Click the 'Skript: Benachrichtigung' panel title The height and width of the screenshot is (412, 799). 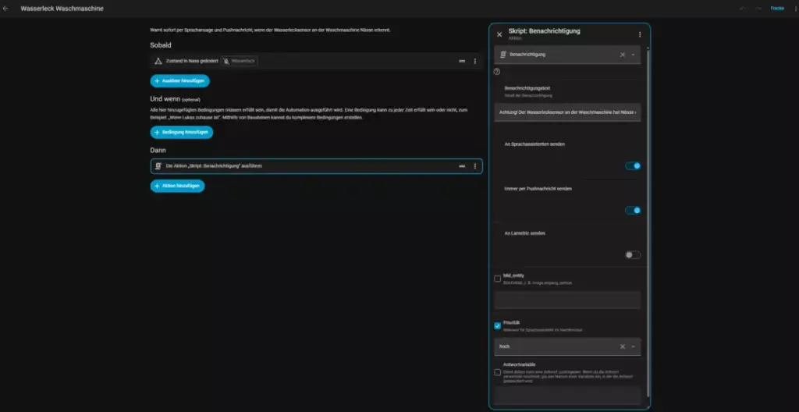[x=544, y=31]
